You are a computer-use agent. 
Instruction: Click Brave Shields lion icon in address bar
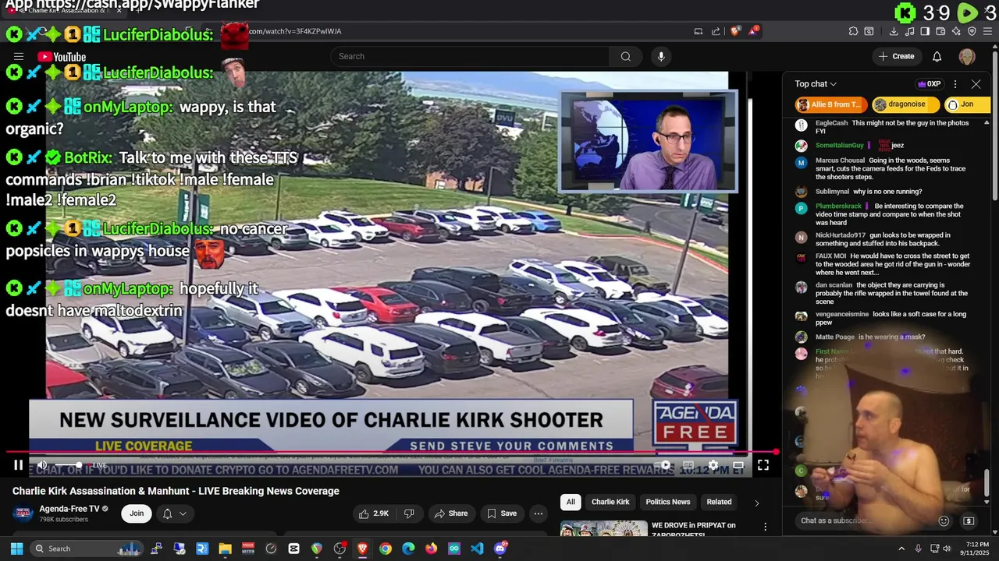pos(735,31)
